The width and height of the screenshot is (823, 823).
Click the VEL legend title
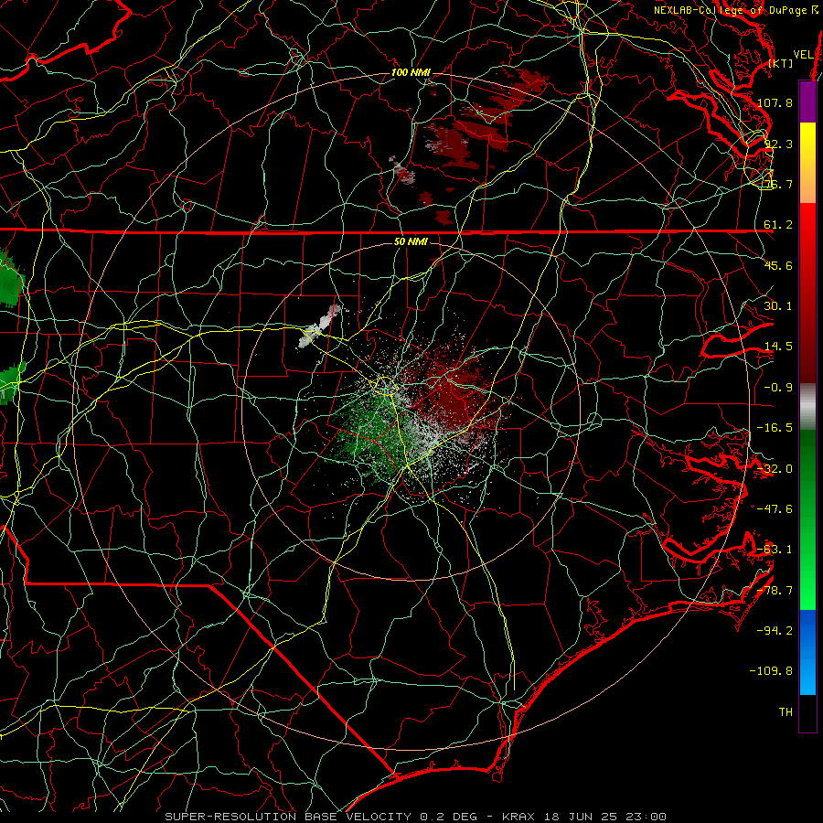click(804, 55)
